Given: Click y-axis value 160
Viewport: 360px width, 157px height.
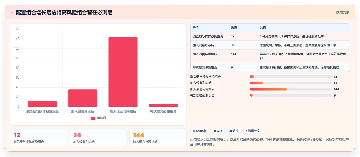Looking at the screenshot, I should [x=17, y=29].
